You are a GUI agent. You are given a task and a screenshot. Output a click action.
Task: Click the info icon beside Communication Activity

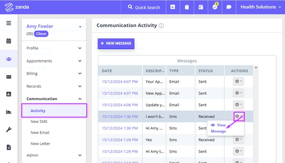tap(161, 26)
